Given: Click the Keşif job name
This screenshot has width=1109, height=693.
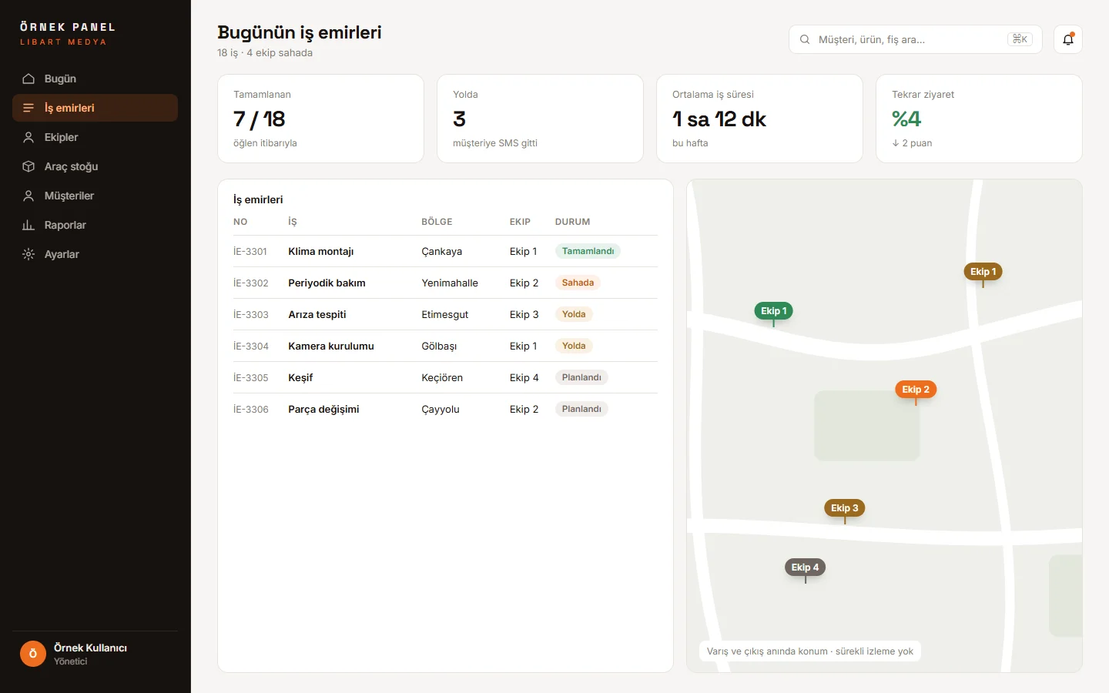Looking at the screenshot, I should coord(300,377).
